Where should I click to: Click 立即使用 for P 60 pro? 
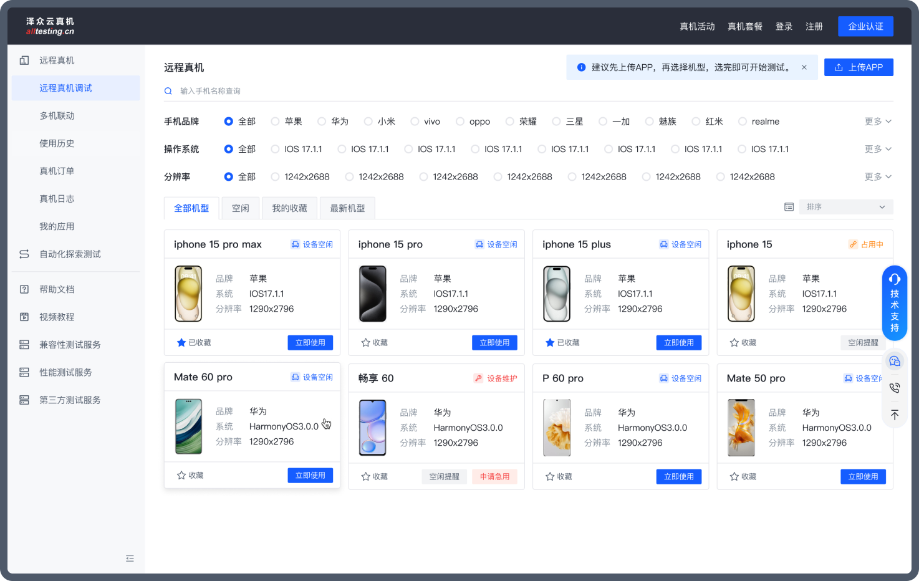tap(678, 476)
